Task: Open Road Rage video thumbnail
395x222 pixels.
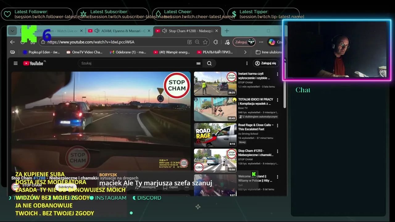Action: click(x=215, y=135)
